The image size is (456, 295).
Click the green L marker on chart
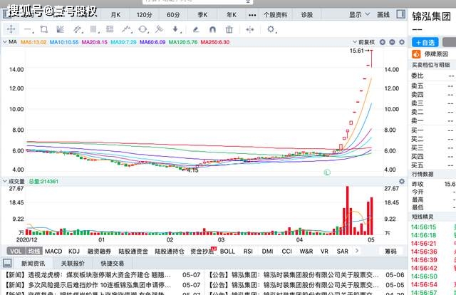pos(327,172)
